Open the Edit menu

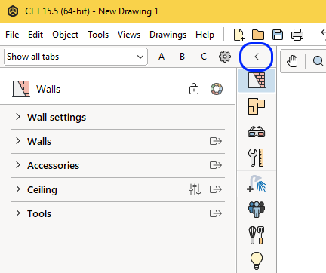[35, 35]
